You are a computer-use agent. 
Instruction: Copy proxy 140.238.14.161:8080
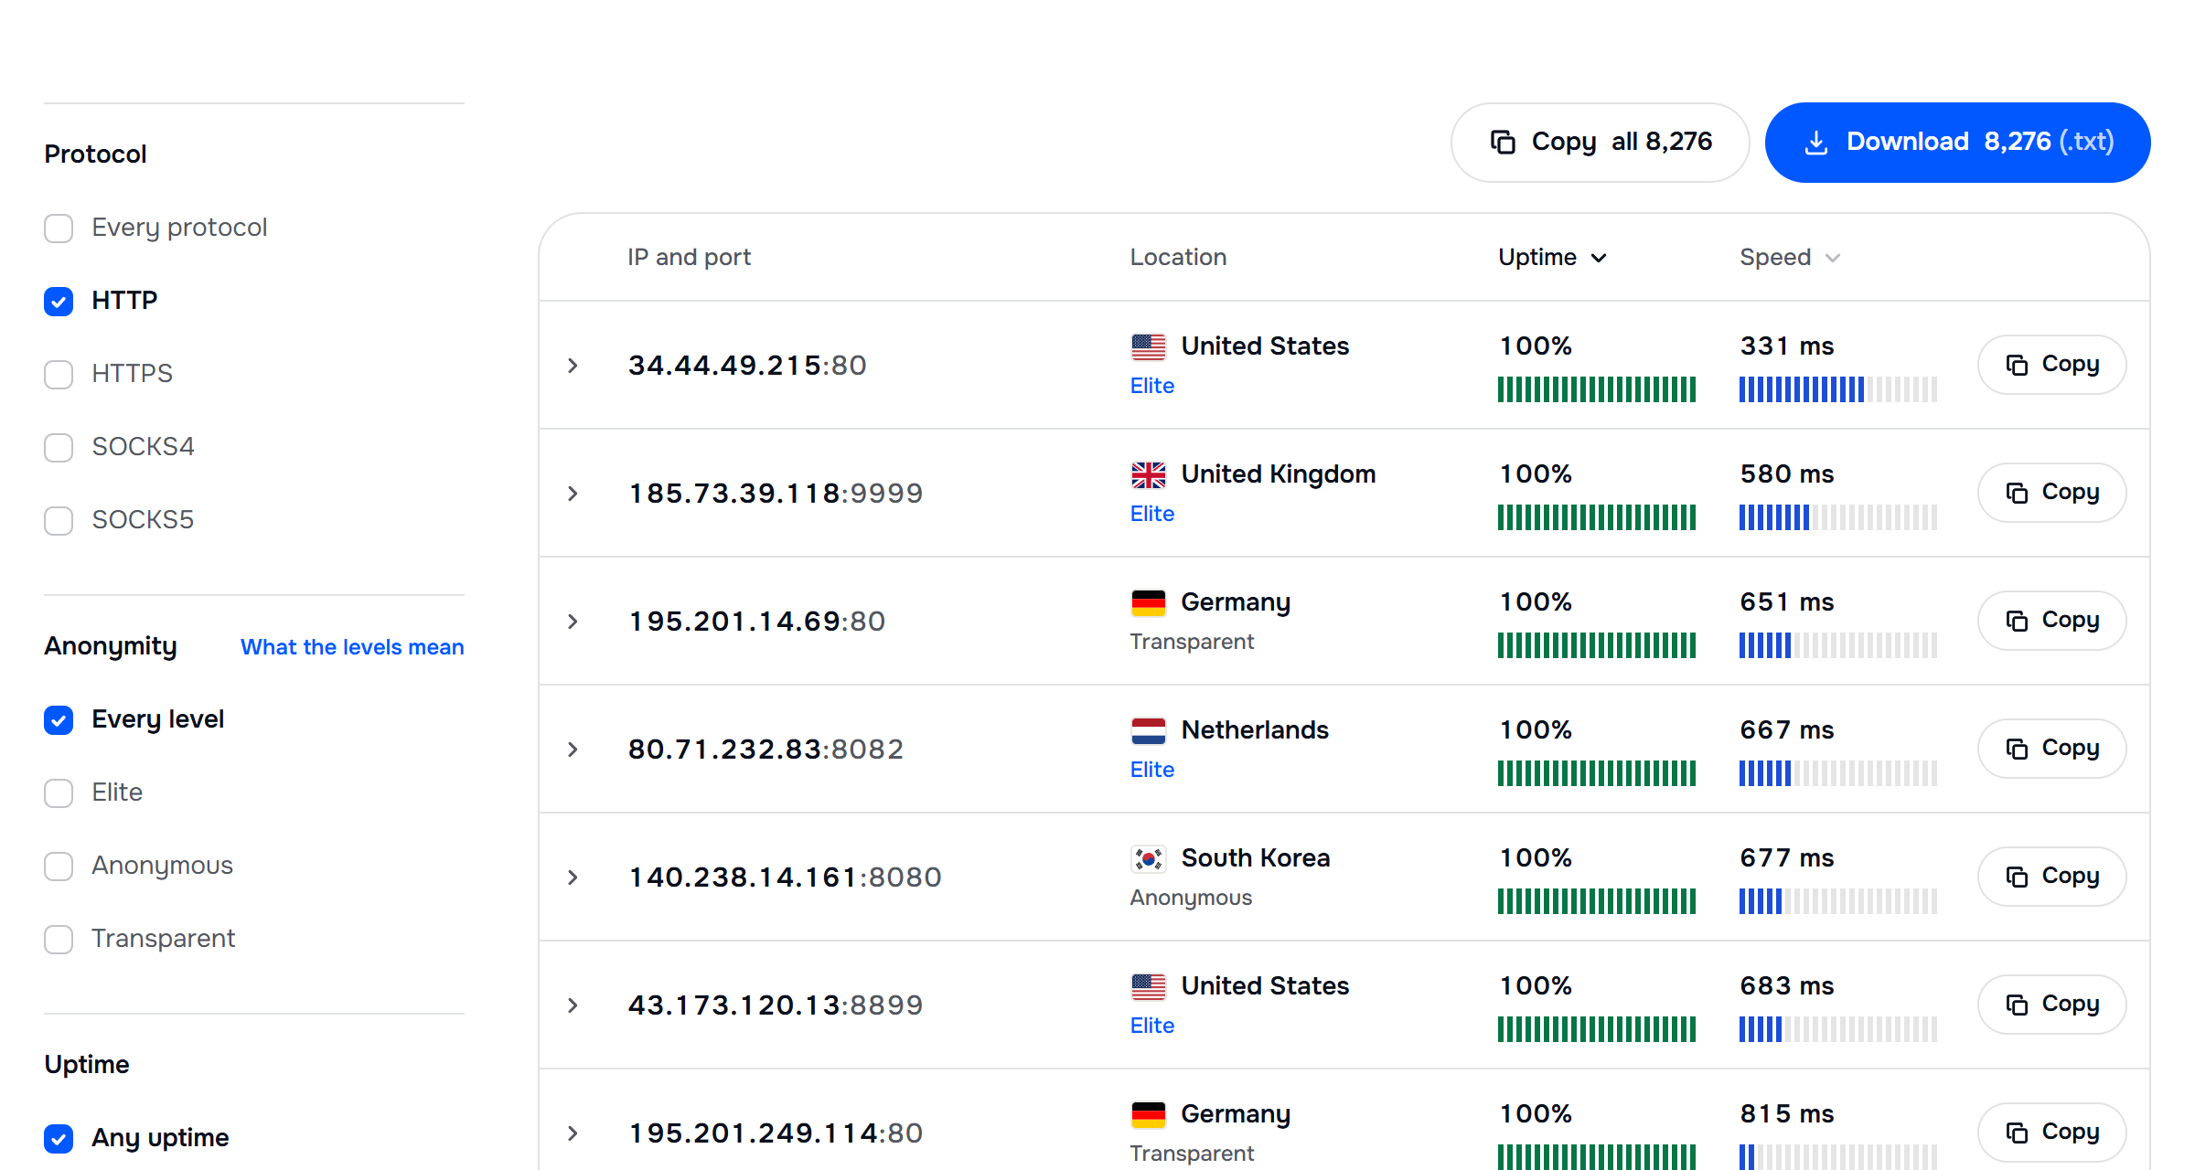(2051, 876)
